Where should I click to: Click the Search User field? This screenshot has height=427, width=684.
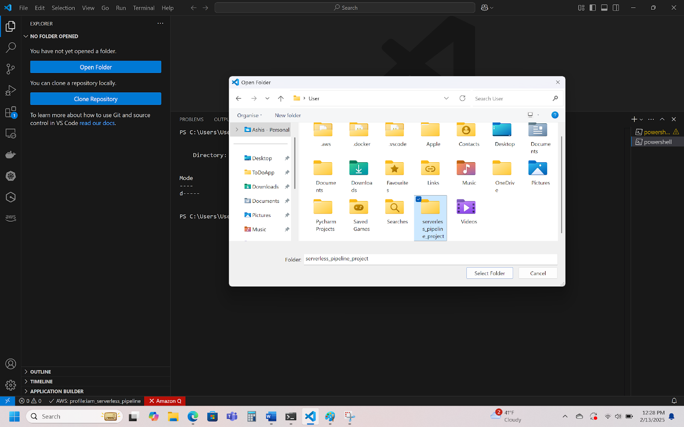pyautogui.click(x=516, y=99)
